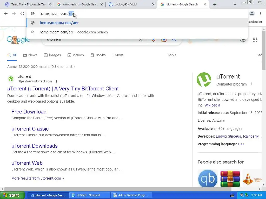Click the horizontal scrollbar thumb

[x=118, y=189]
